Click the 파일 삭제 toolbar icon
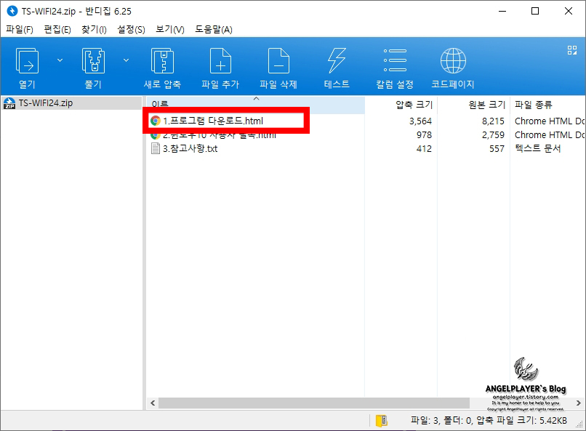This screenshot has width=586, height=431. tap(278, 61)
